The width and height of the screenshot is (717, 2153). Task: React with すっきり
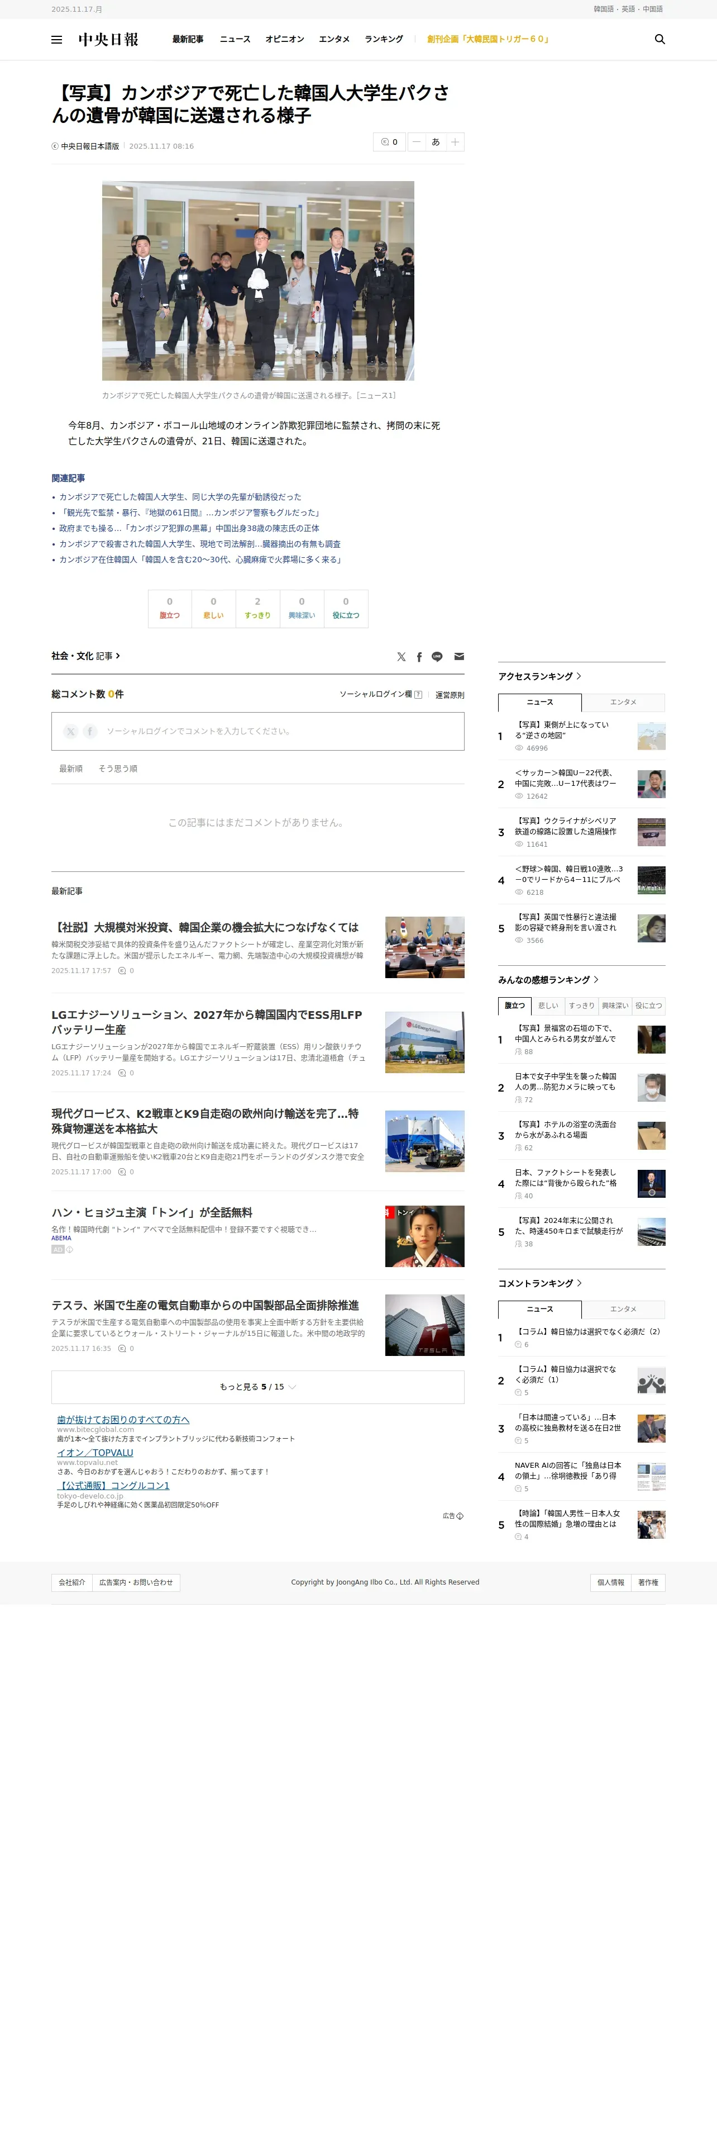tap(257, 609)
